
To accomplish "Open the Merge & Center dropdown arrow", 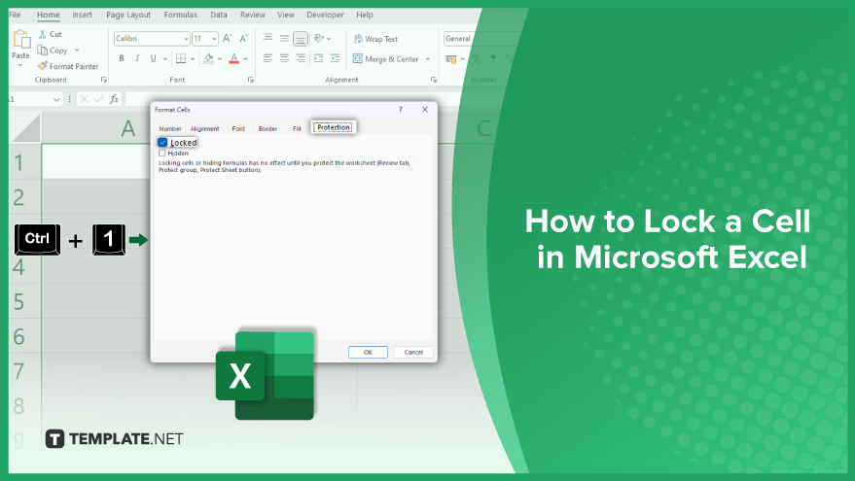I will tap(428, 59).
